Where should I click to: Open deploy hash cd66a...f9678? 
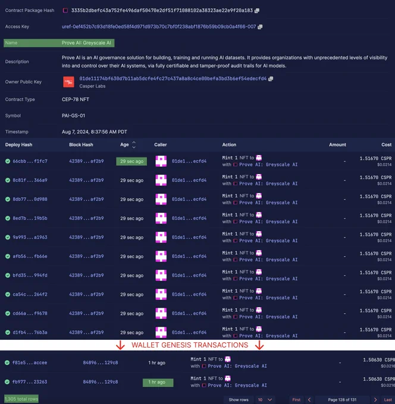coord(30,313)
